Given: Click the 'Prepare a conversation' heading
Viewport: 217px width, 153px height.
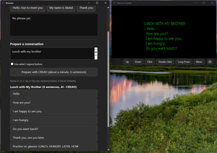Looking at the screenshot, I should (x=27, y=44).
